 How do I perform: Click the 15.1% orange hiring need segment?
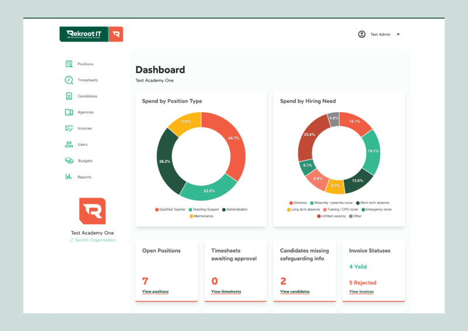point(355,122)
